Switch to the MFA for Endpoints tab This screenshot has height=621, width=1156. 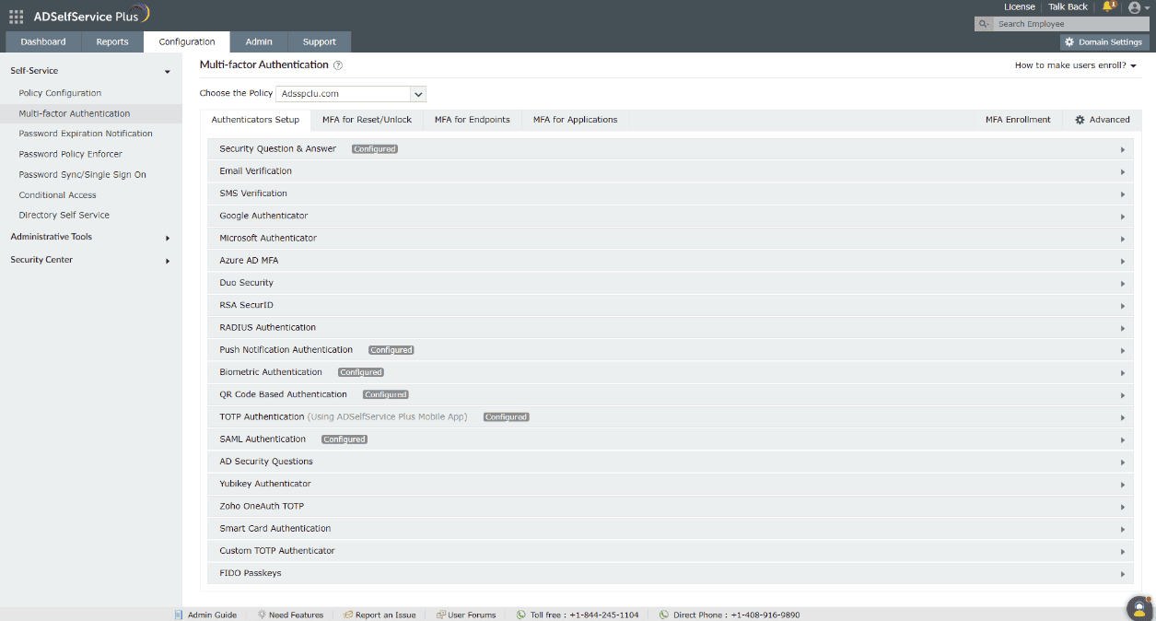(472, 119)
